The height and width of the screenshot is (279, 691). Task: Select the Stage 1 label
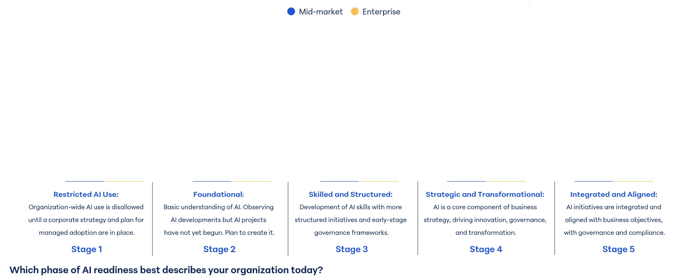tap(86, 249)
